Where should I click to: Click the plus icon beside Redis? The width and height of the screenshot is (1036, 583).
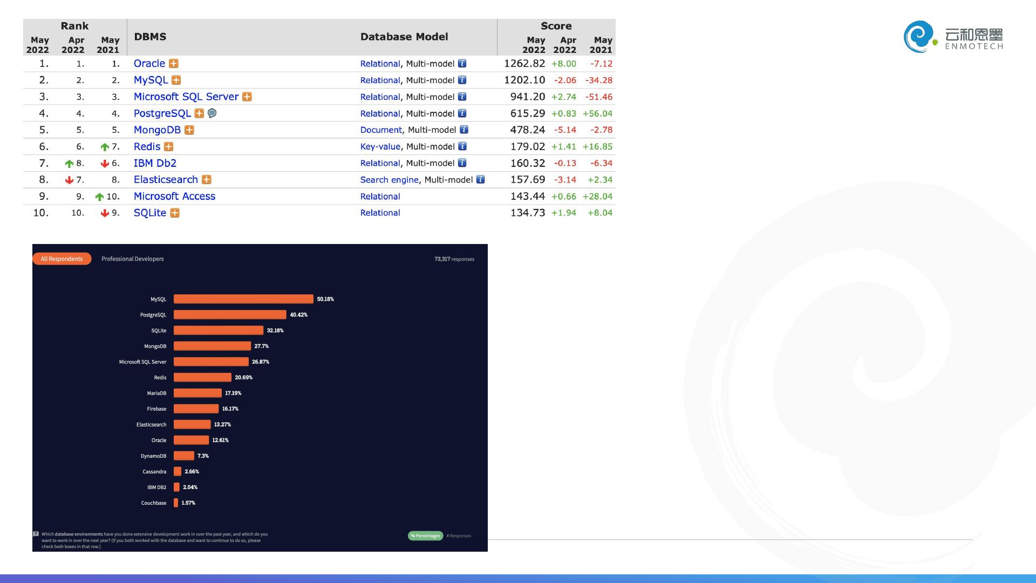coord(168,147)
